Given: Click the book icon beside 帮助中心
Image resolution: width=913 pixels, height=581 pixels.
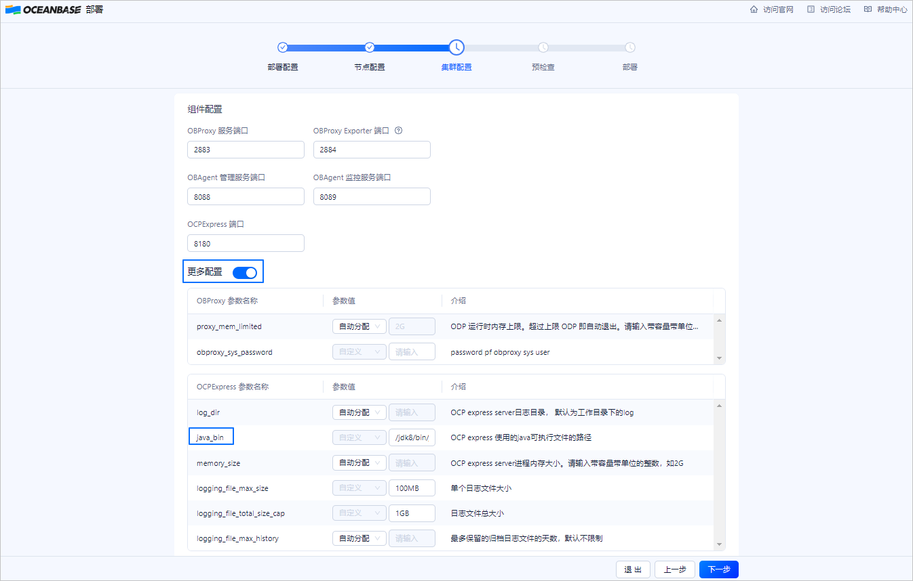Looking at the screenshot, I should (868, 9).
